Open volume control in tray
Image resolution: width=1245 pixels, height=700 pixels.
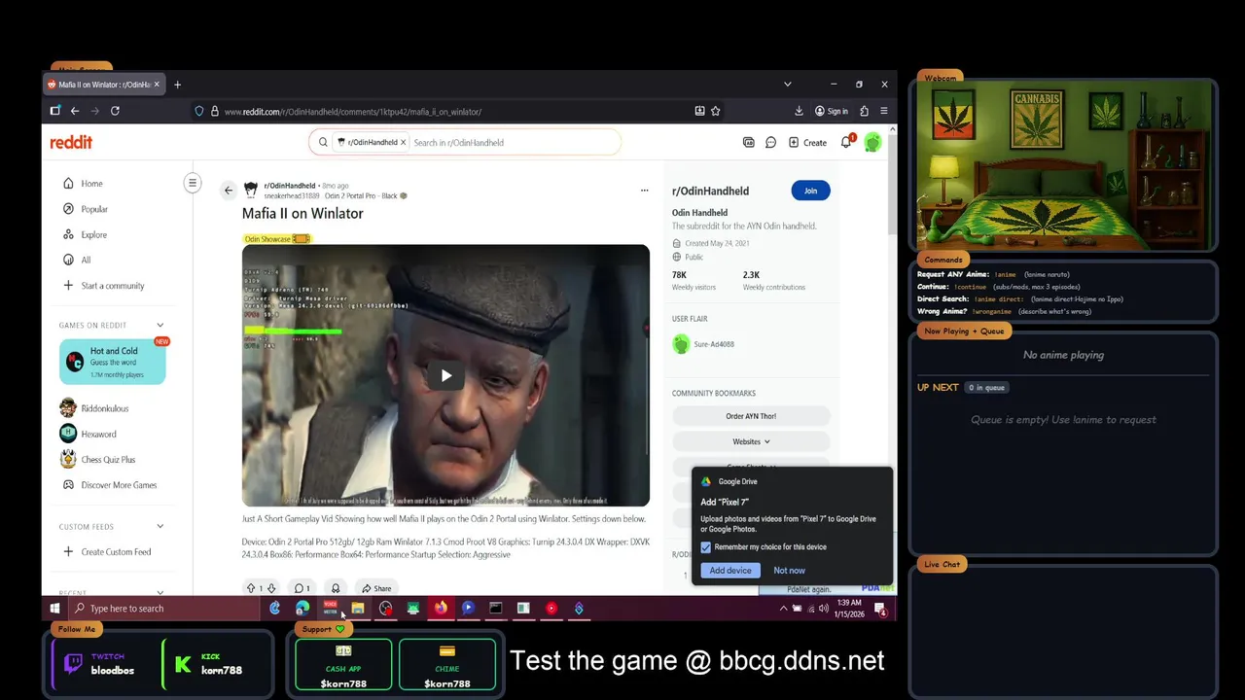pyautogui.click(x=824, y=609)
